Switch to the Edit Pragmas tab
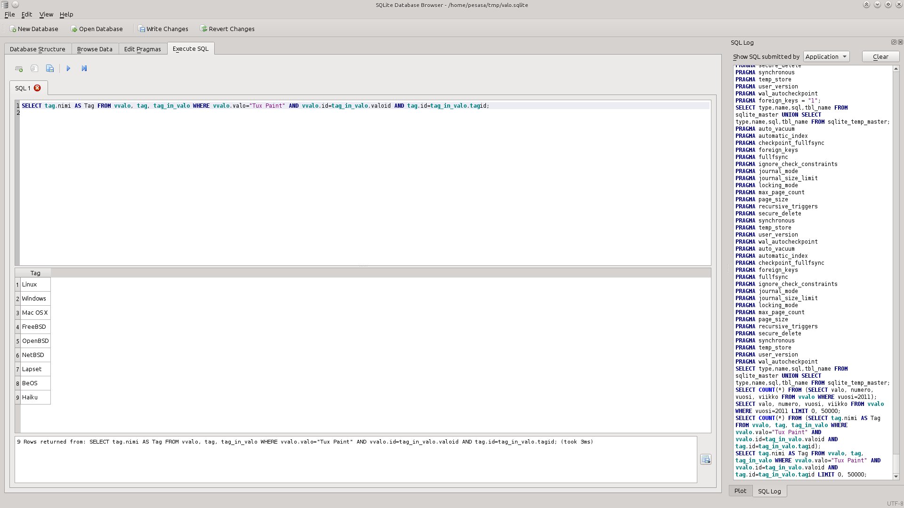 [142, 49]
